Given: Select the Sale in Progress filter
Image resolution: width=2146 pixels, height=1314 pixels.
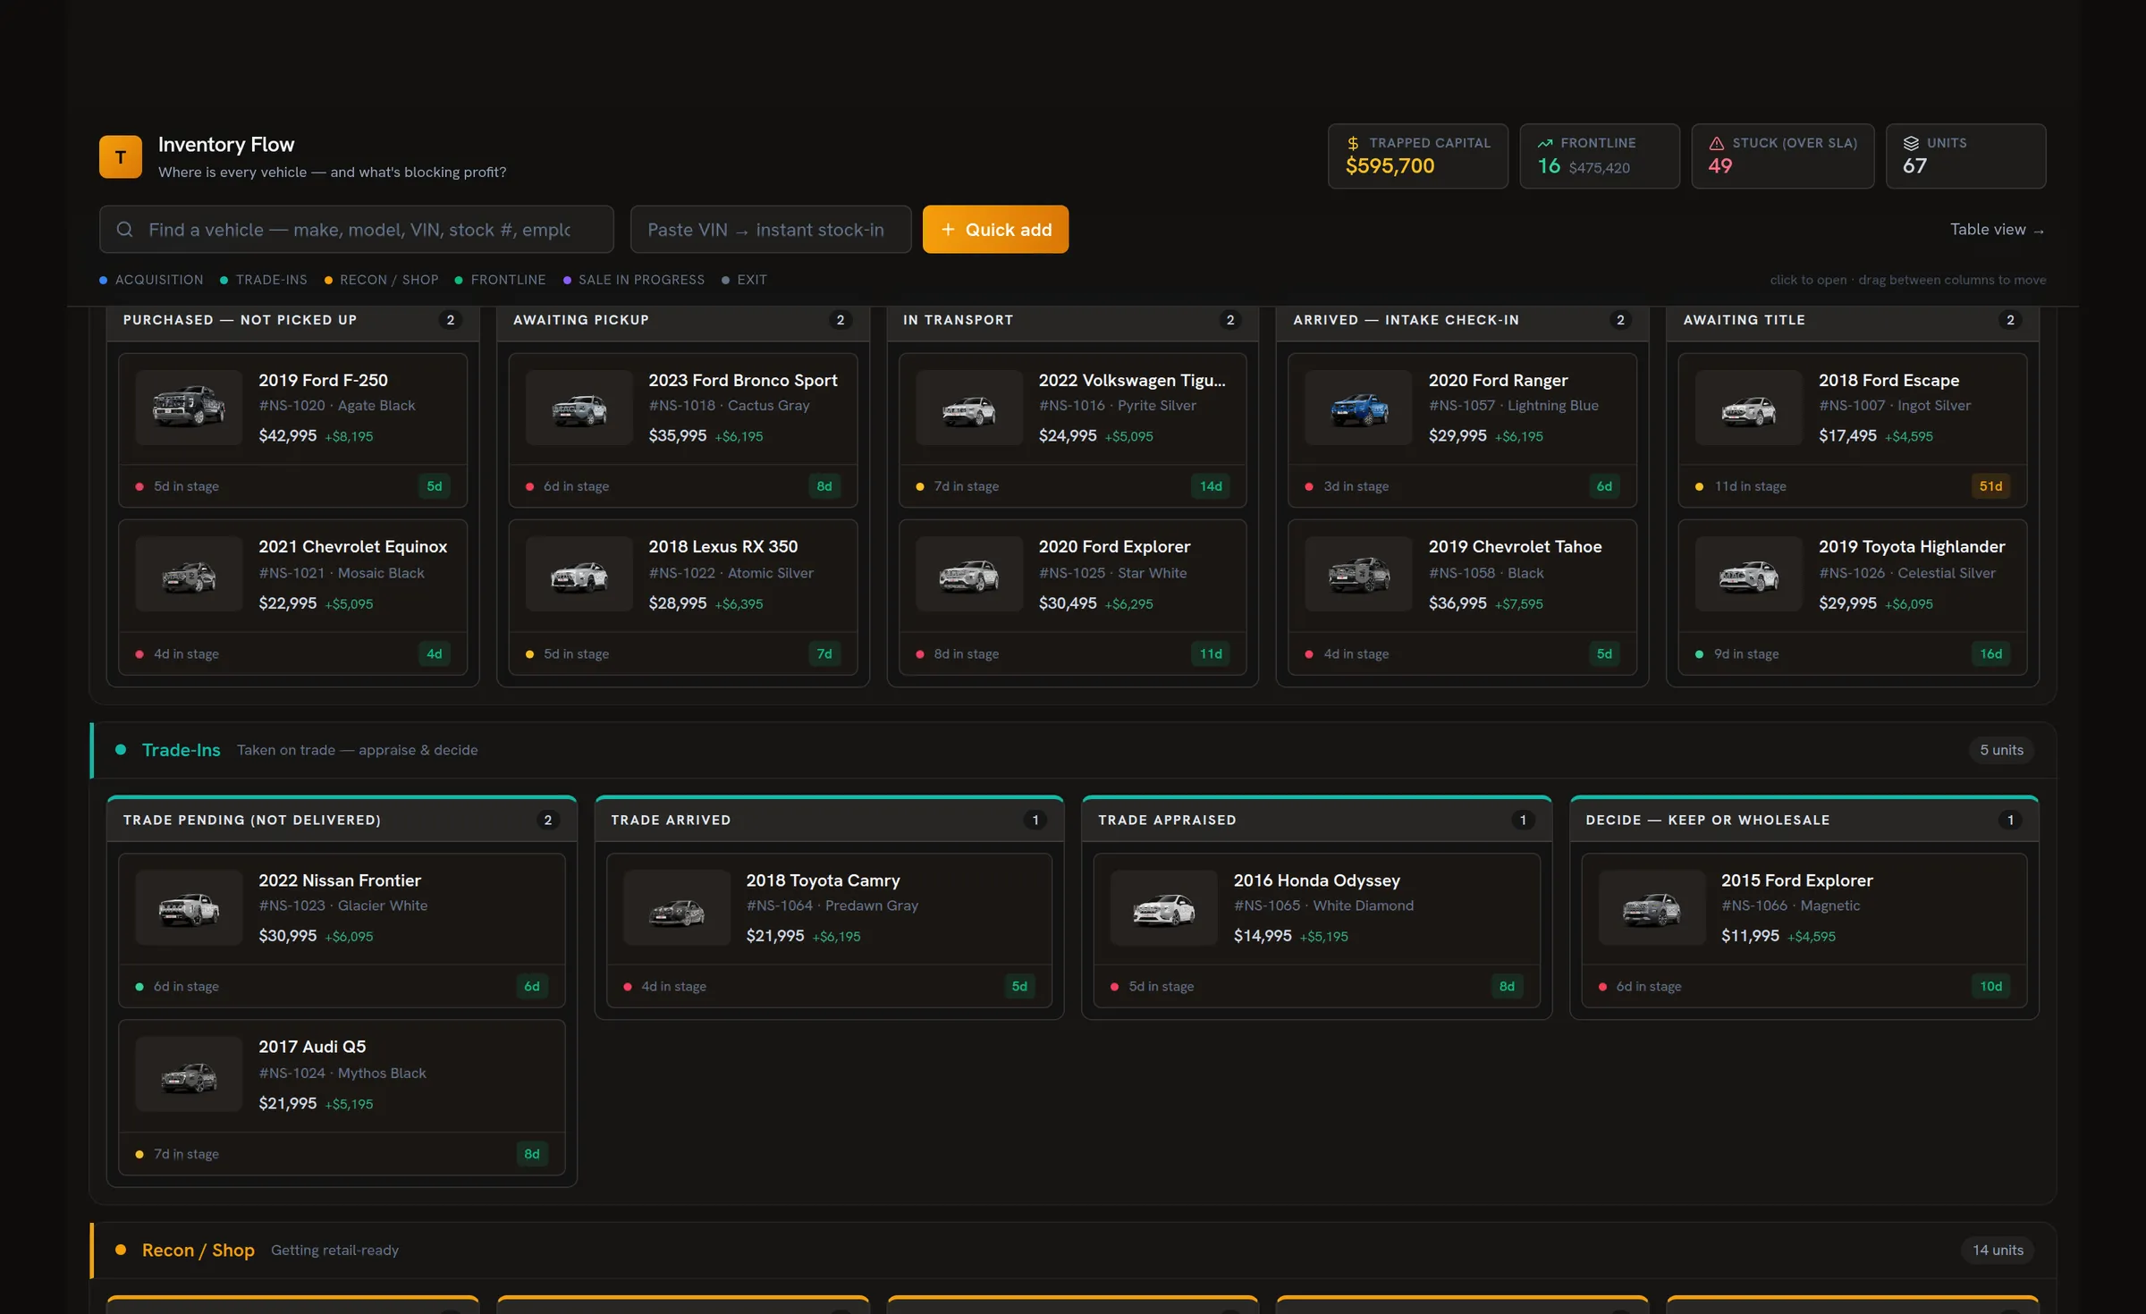Looking at the screenshot, I should coord(633,280).
